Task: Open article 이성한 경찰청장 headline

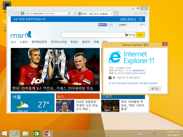Action: point(87,105)
